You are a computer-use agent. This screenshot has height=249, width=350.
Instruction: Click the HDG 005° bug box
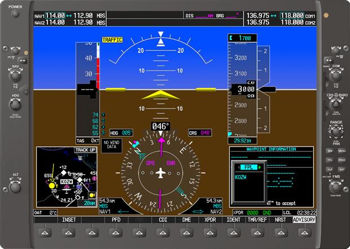tap(121, 133)
